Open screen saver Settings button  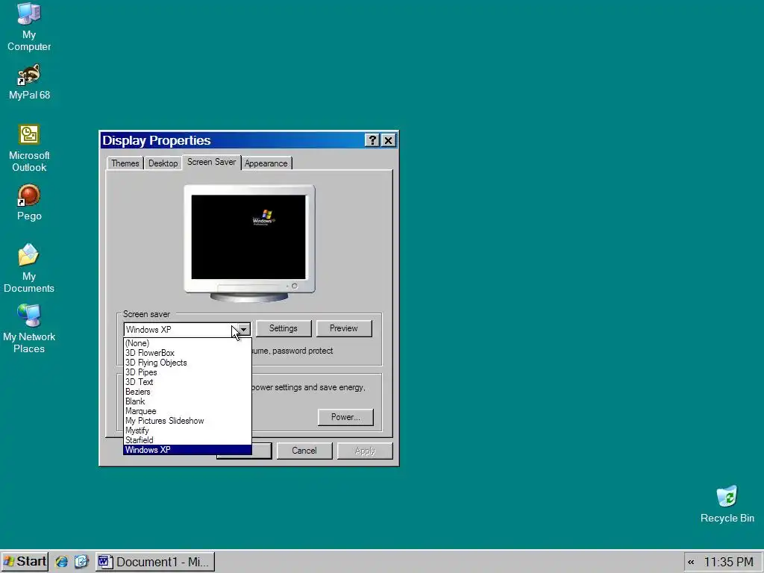click(x=284, y=328)
